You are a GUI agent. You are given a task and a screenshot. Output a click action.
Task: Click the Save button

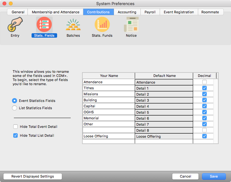[x=214, y=176]
